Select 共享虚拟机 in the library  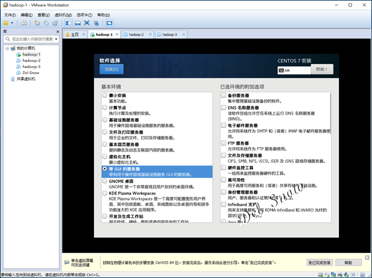tap(26, 79)
